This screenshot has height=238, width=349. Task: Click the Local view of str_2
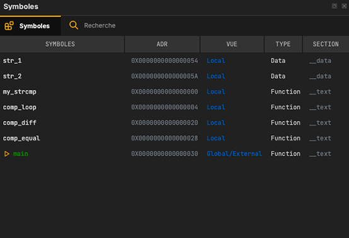(x=216, y=76)
